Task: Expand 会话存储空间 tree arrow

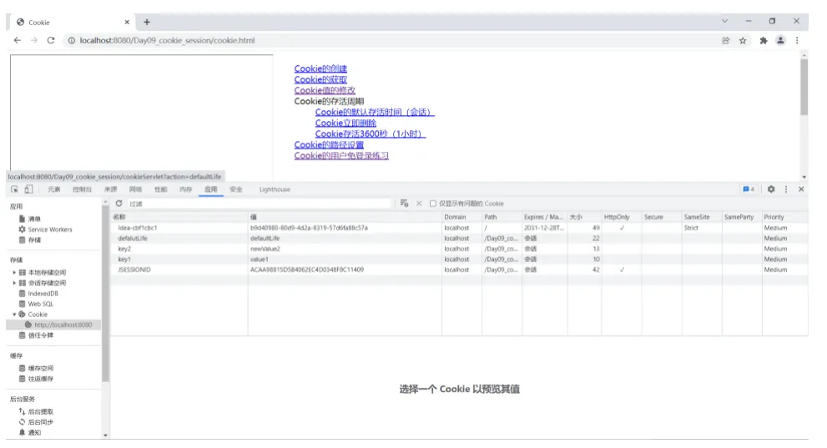Action: (14, 283)
